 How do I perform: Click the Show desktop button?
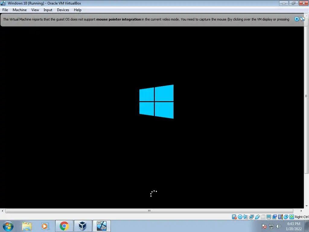307,226
